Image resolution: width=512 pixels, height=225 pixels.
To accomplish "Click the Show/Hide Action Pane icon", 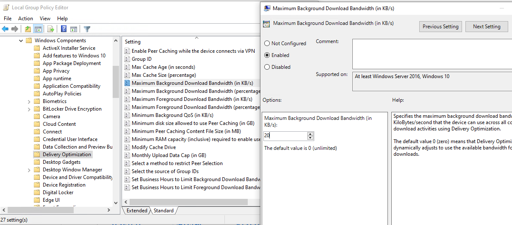I will click(74, 29).
